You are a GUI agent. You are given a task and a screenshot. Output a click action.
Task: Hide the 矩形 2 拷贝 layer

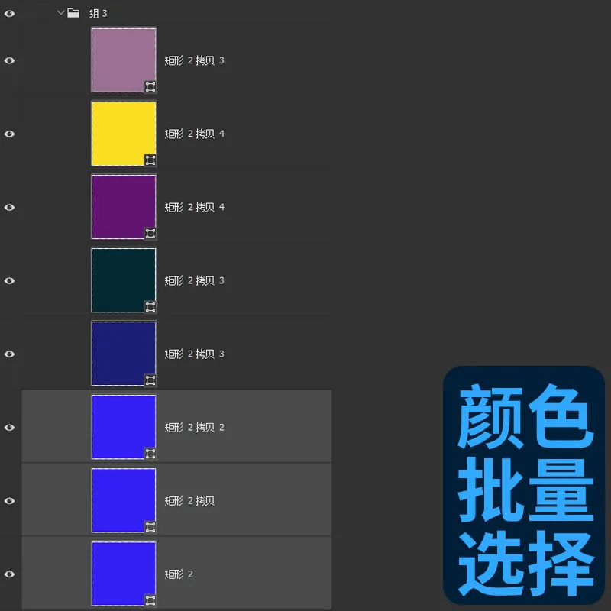click(x=9, y=500)
